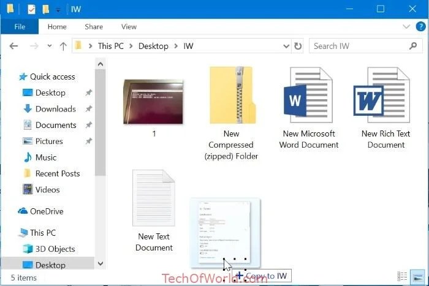Open the recent locations dropdown
The width and height of the screenshot is (429, 286).
tap(50, 46)
